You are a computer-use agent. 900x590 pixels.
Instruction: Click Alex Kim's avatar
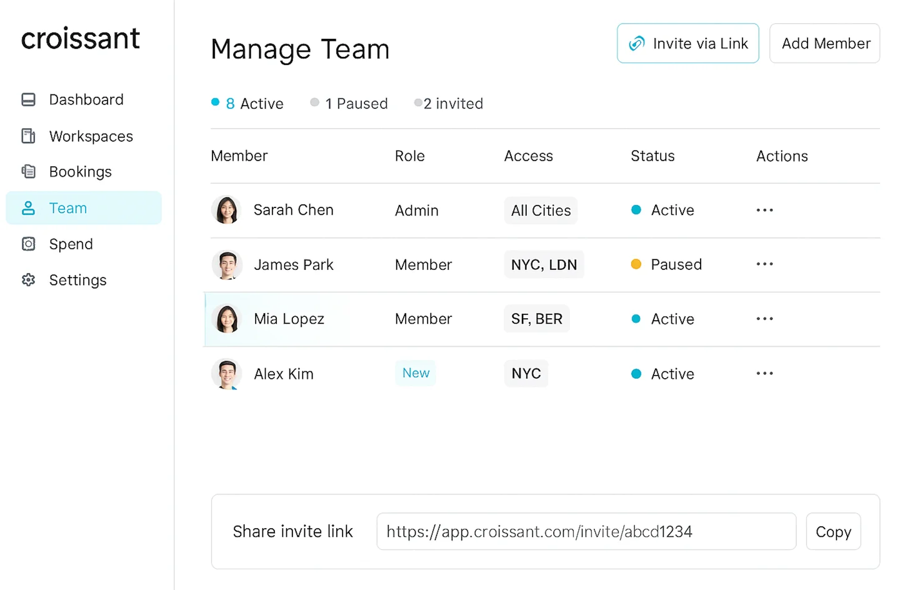[227, 374]
